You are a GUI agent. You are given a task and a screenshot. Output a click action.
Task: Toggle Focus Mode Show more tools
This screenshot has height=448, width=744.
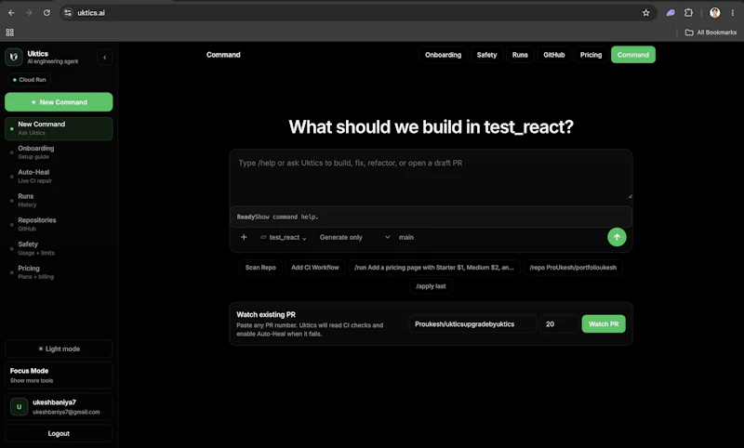(59, 375)
